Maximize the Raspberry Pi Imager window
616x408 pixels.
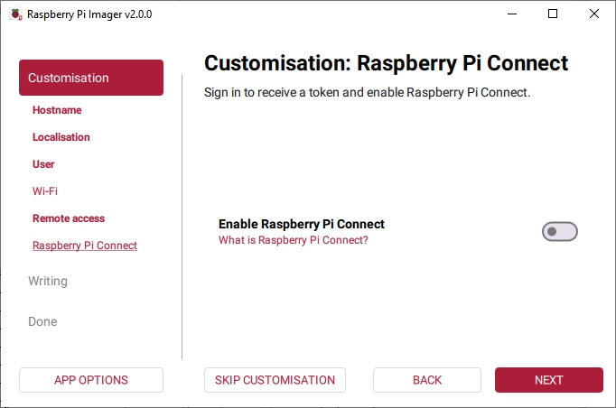pos(553,14)
